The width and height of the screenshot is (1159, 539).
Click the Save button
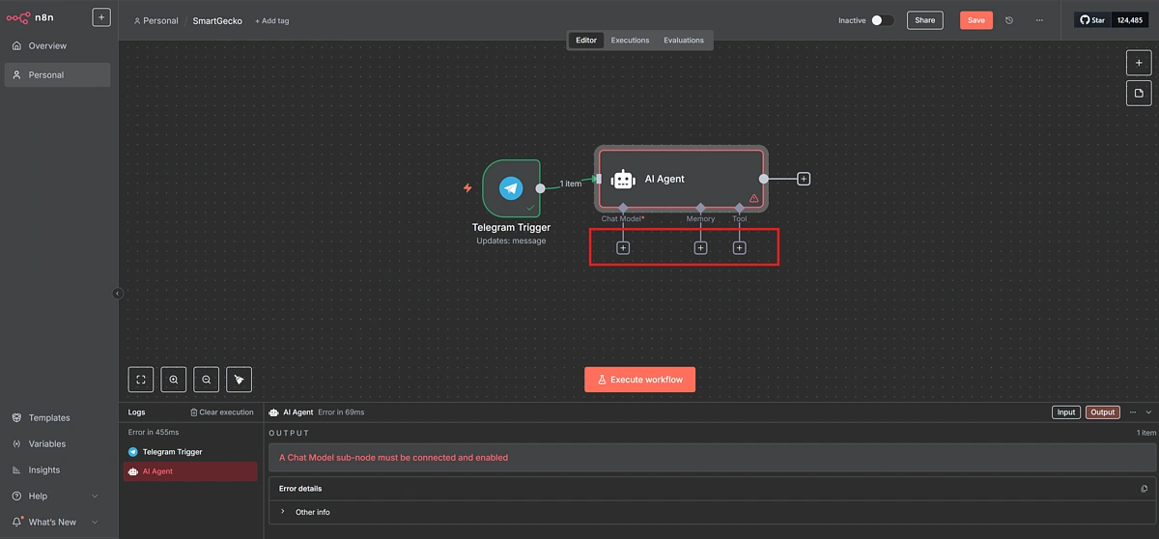point(975,20)
